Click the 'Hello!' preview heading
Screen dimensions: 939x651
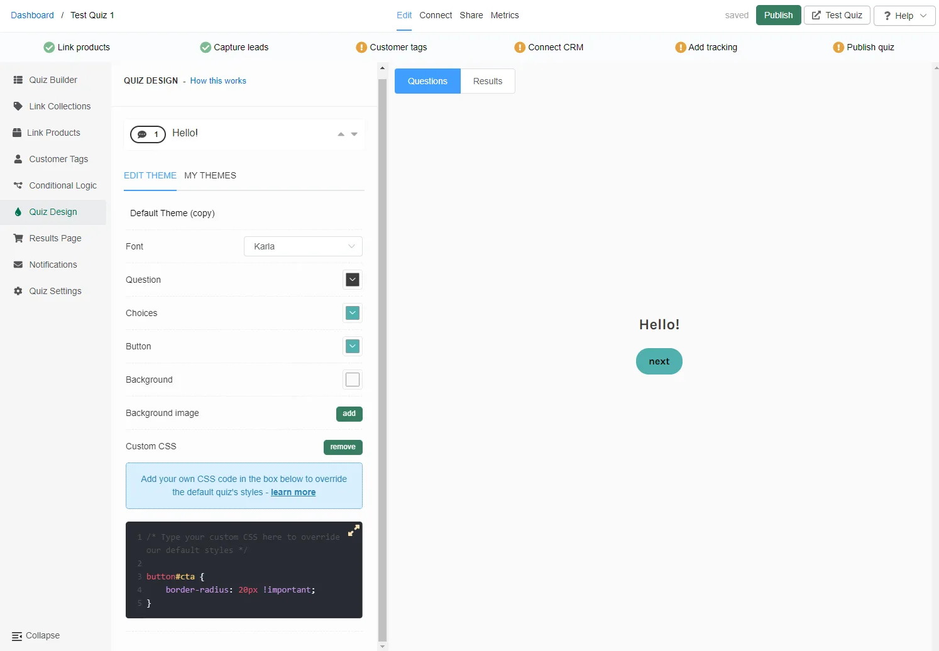coord(659,324)
